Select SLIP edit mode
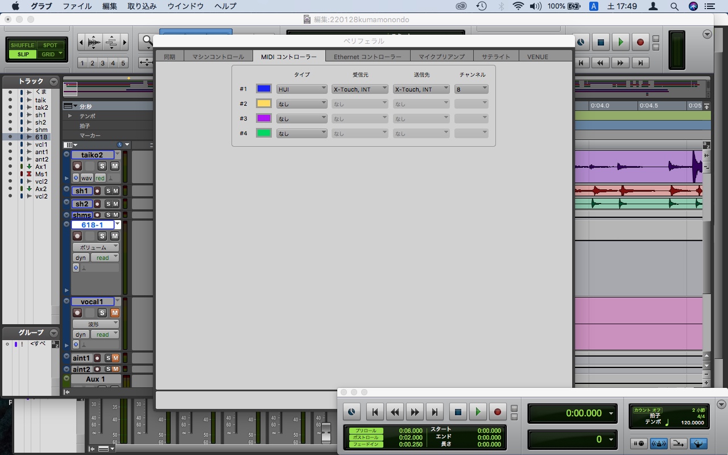The width and height of the screenshot is (728, 455). click(x=22, y=55)
